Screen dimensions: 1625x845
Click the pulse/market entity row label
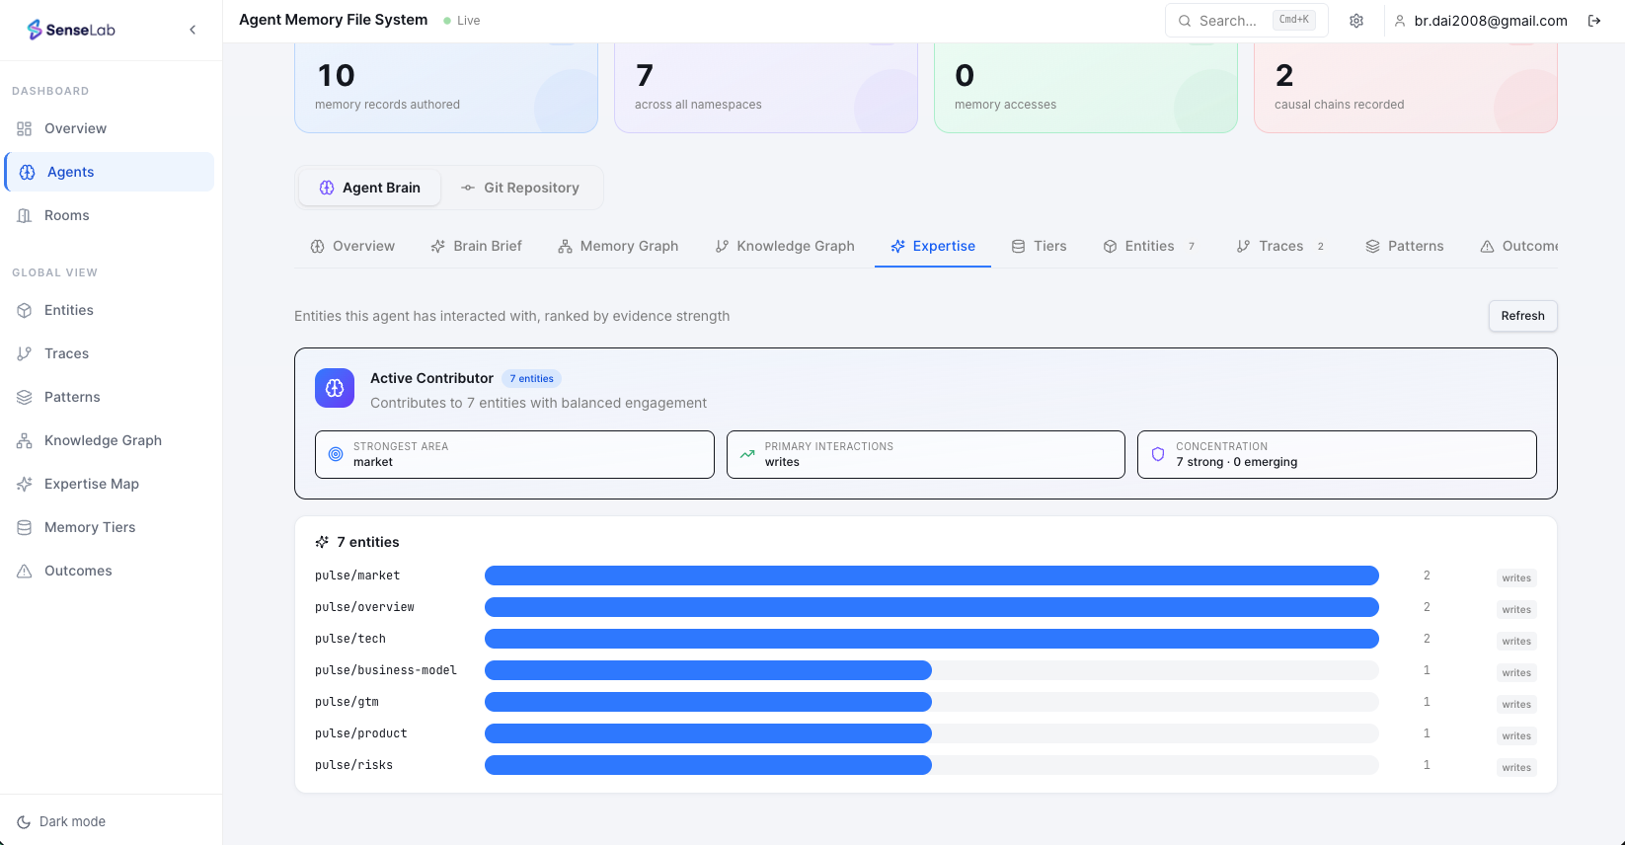click(x=357, y=576)
